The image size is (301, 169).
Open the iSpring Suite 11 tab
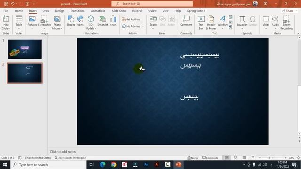click(197, 11)
